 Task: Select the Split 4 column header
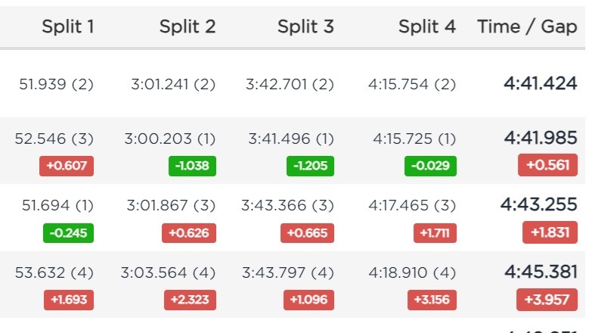pyautogui.click(x=427, y=26)
